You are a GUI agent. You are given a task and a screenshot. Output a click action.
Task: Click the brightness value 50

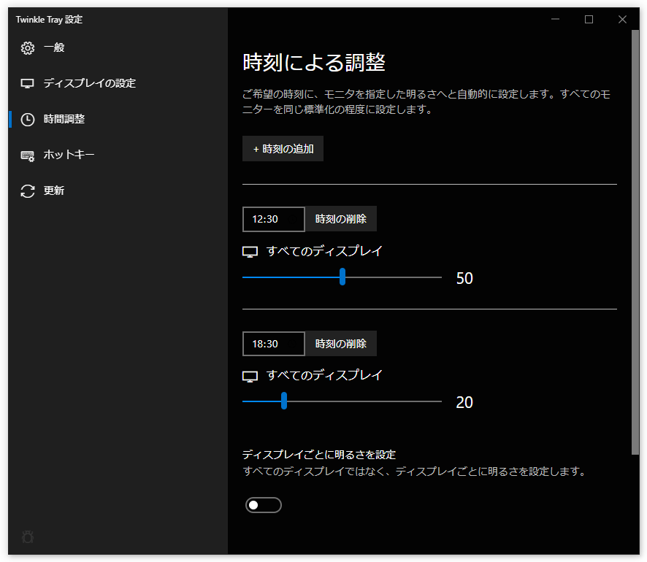(464, 279)
